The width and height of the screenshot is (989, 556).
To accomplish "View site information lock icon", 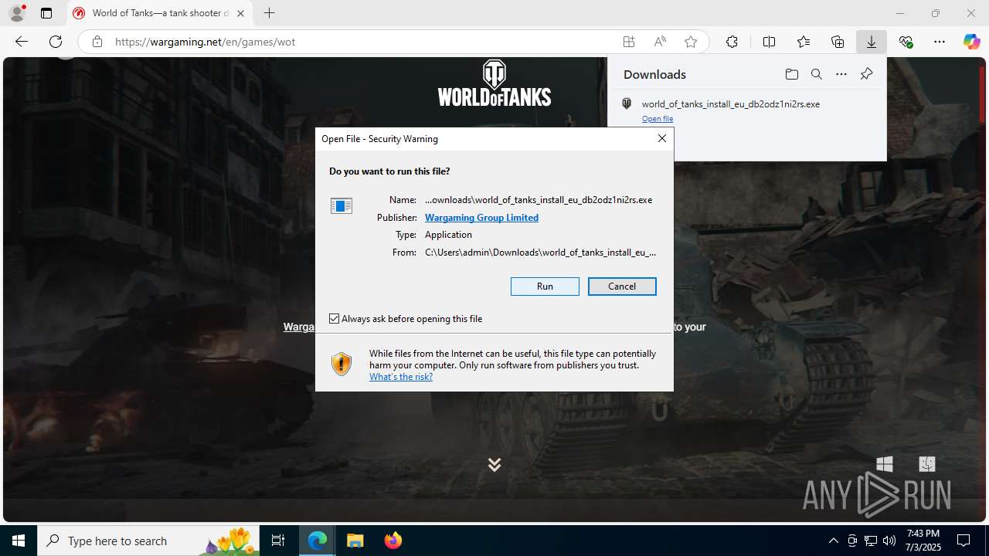I will [x=97, y=42].
